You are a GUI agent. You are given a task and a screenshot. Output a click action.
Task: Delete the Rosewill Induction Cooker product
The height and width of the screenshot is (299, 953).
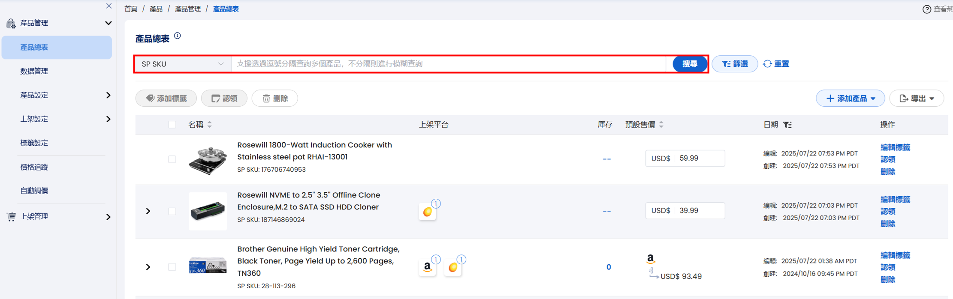click(888, 172)
